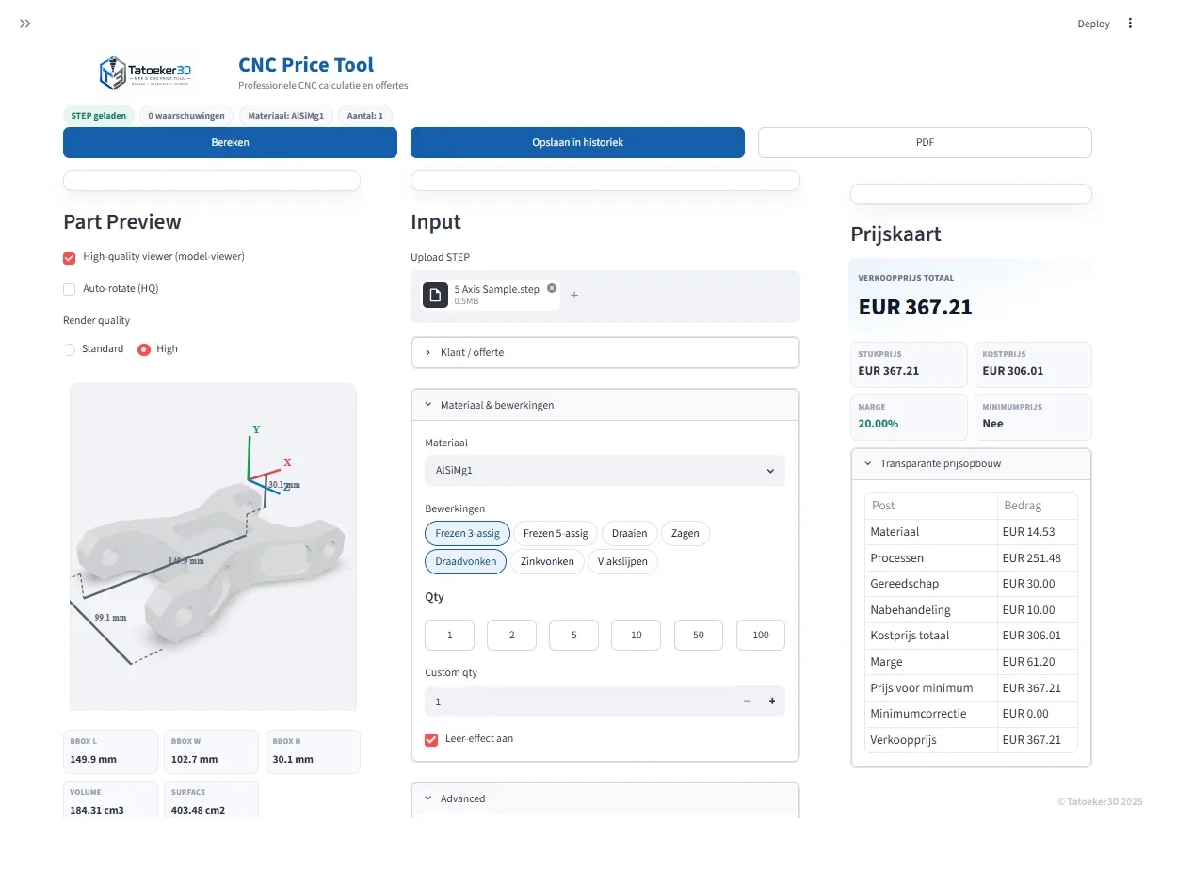Decrease custom qty with the minus button
Image resolution: width=1193 pixels, height=887 pixels.
point(747,702)
